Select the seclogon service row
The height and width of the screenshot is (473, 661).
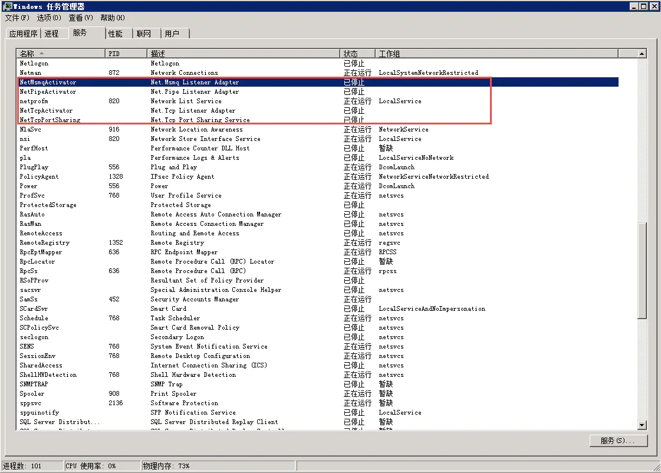[317, 337]
